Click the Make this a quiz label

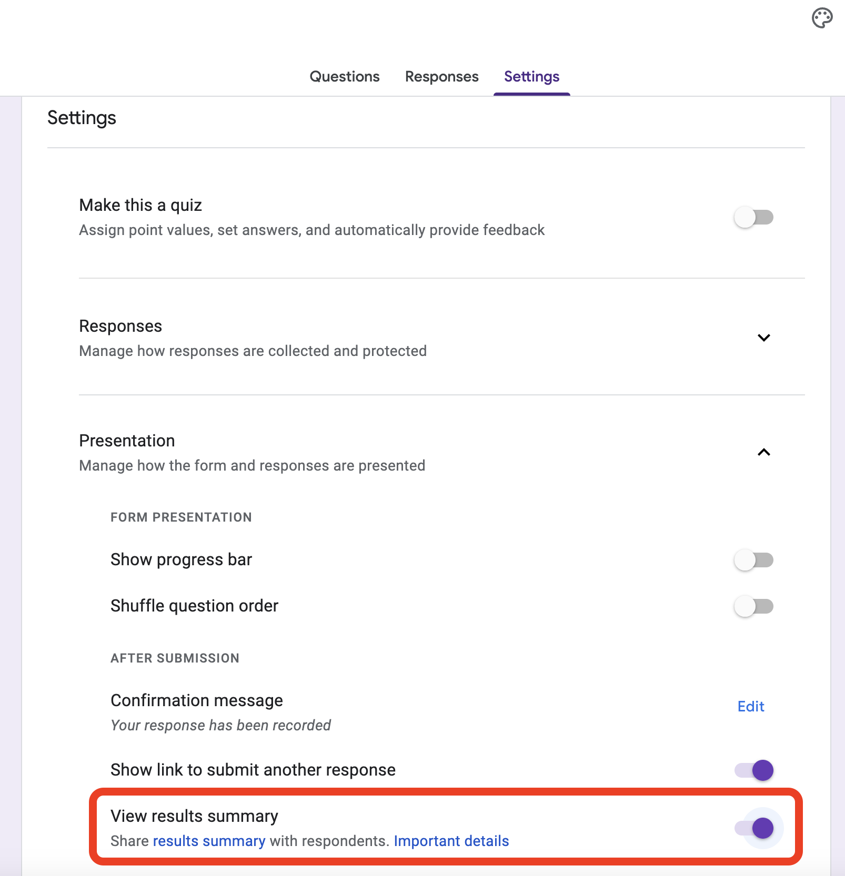pos(140,205)
